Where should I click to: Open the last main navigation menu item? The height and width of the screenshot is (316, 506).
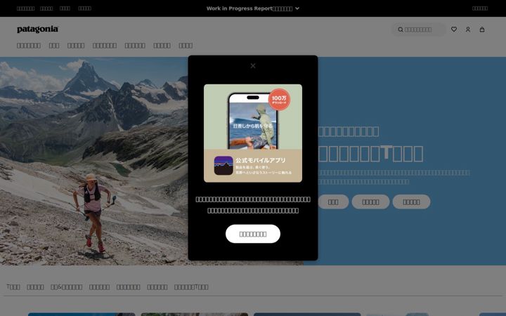(x=186, y=46)
